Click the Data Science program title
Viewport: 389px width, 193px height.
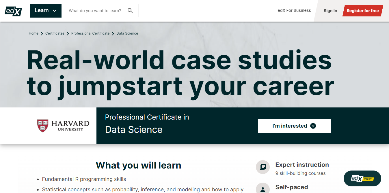134,130
